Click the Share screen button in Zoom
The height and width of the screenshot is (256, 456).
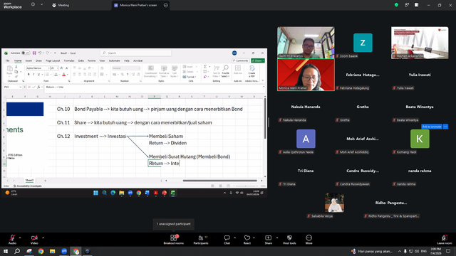coord(268,240)
